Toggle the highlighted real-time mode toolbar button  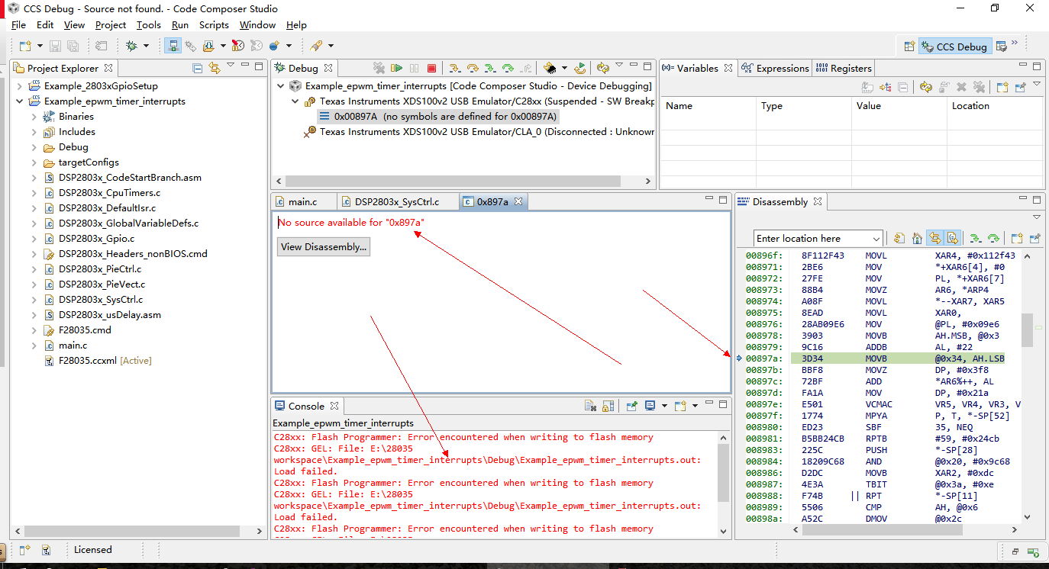click(173, 47)
